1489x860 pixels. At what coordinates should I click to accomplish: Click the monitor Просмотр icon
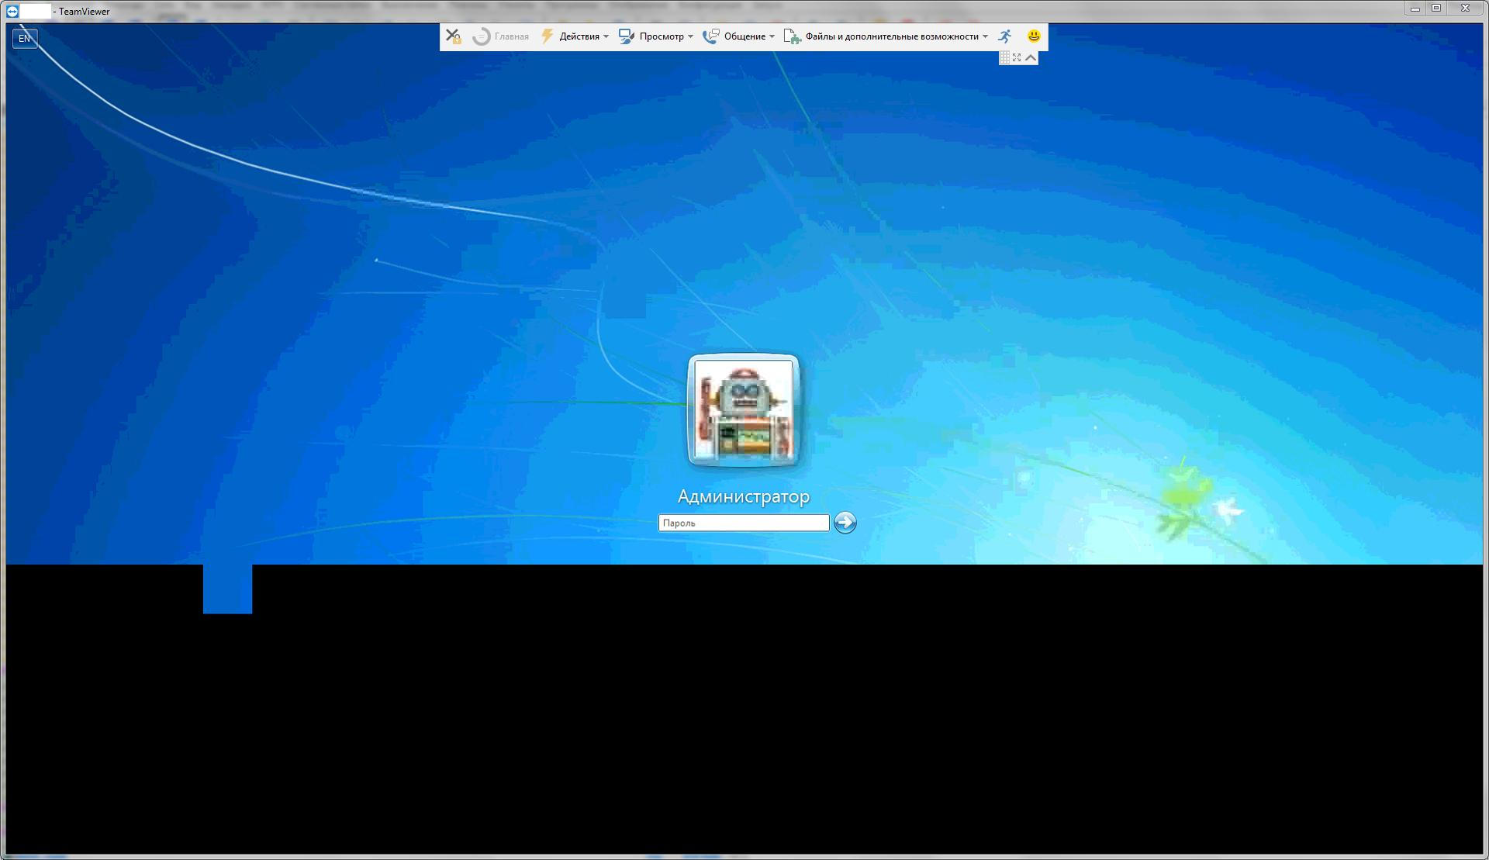click(x=627, y=36)
